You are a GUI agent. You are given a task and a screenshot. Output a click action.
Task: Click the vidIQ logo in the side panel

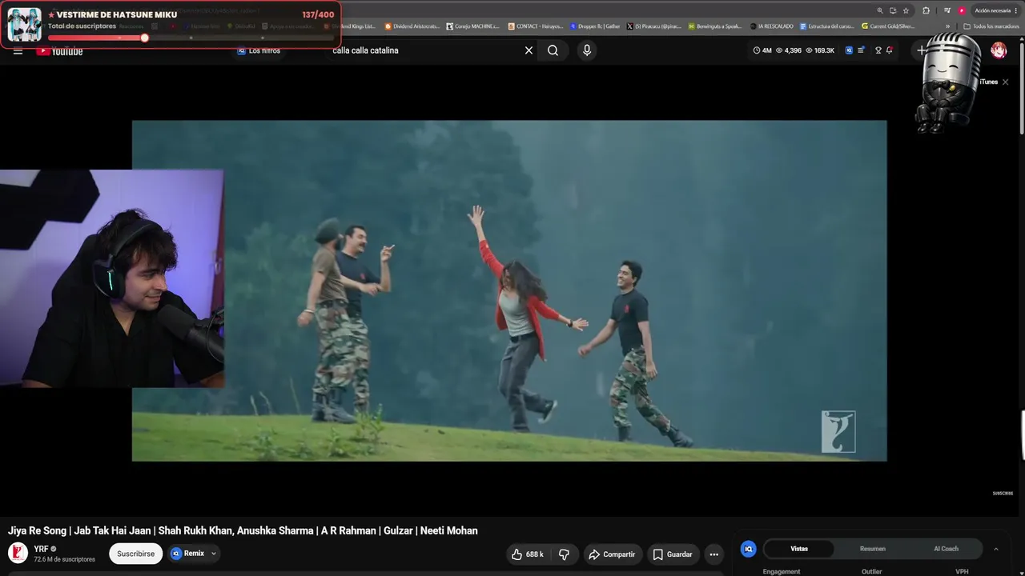click(748, 549)
